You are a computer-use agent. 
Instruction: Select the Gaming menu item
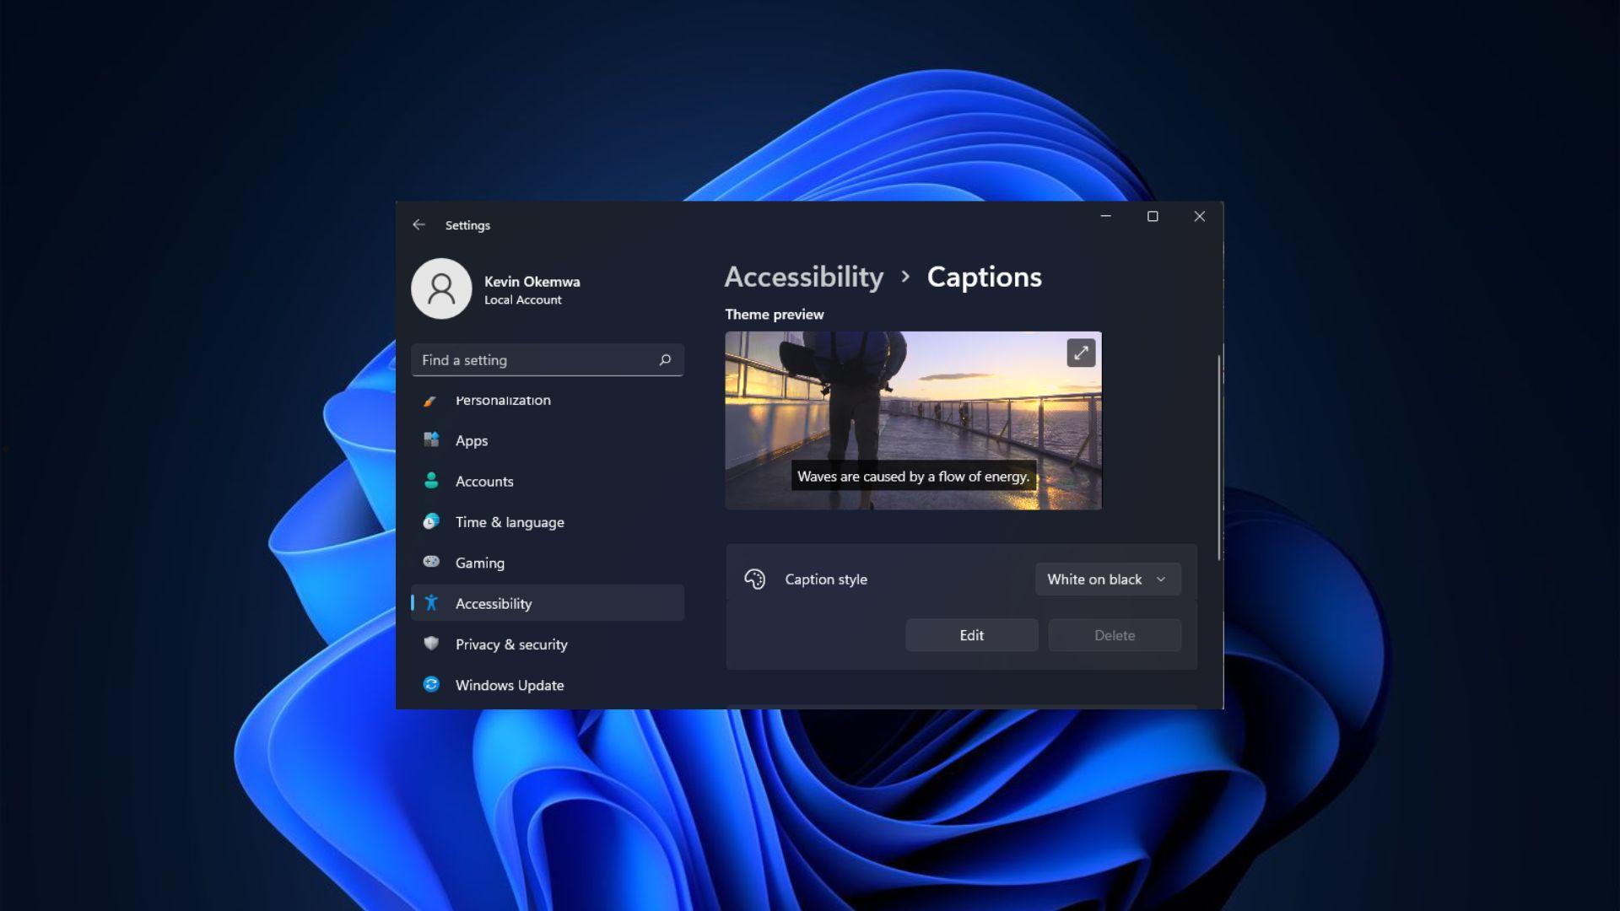click(x=479, y=562)
